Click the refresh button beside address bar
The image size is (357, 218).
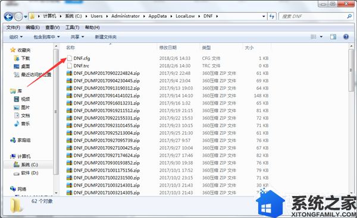(272, 17)
